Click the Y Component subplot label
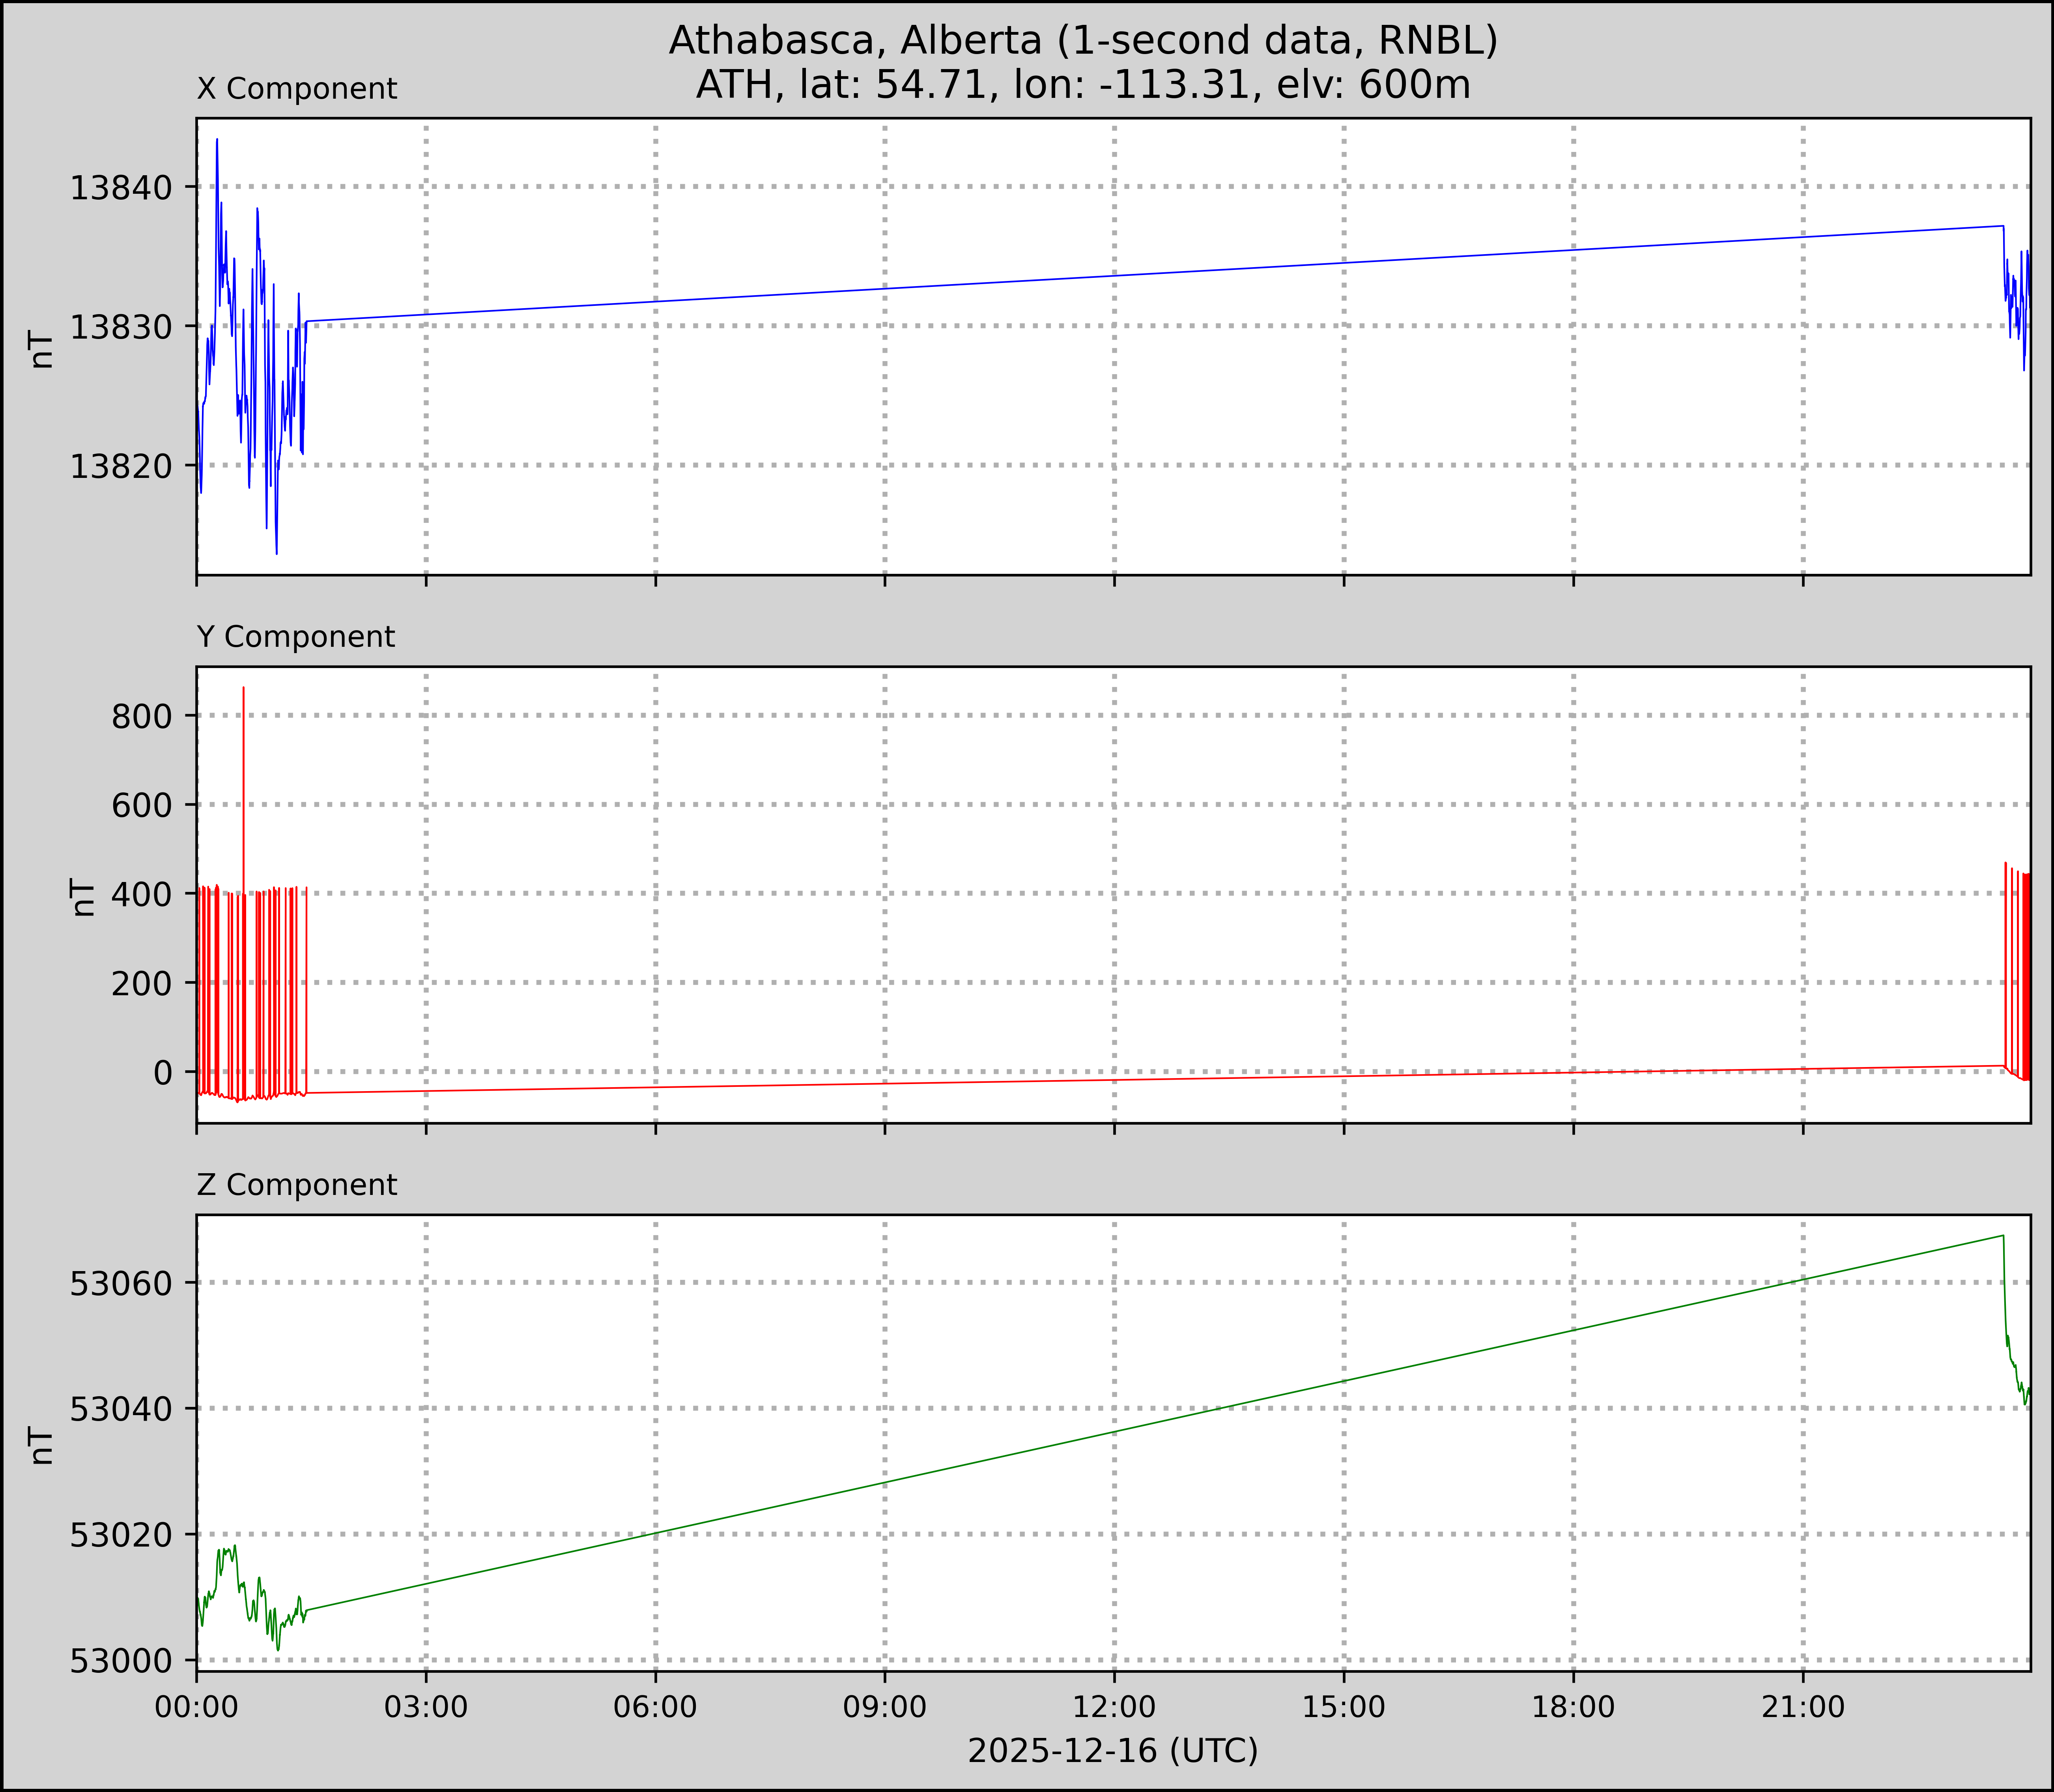Image resolution: width=2054 pixels, height=1792 pixels. (296, 637)
